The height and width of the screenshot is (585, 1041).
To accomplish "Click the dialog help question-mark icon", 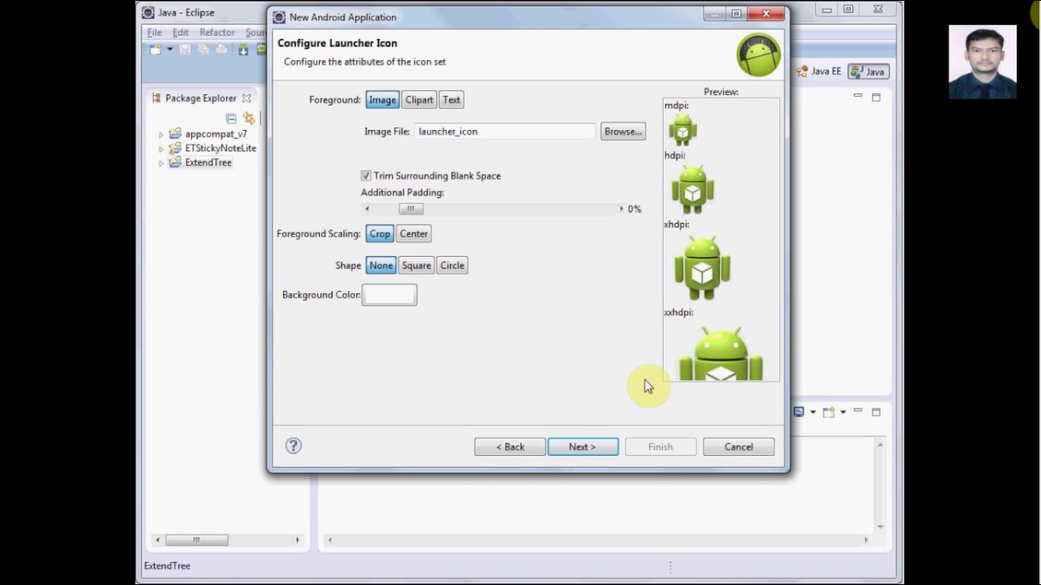I will [x=294, y=445].
